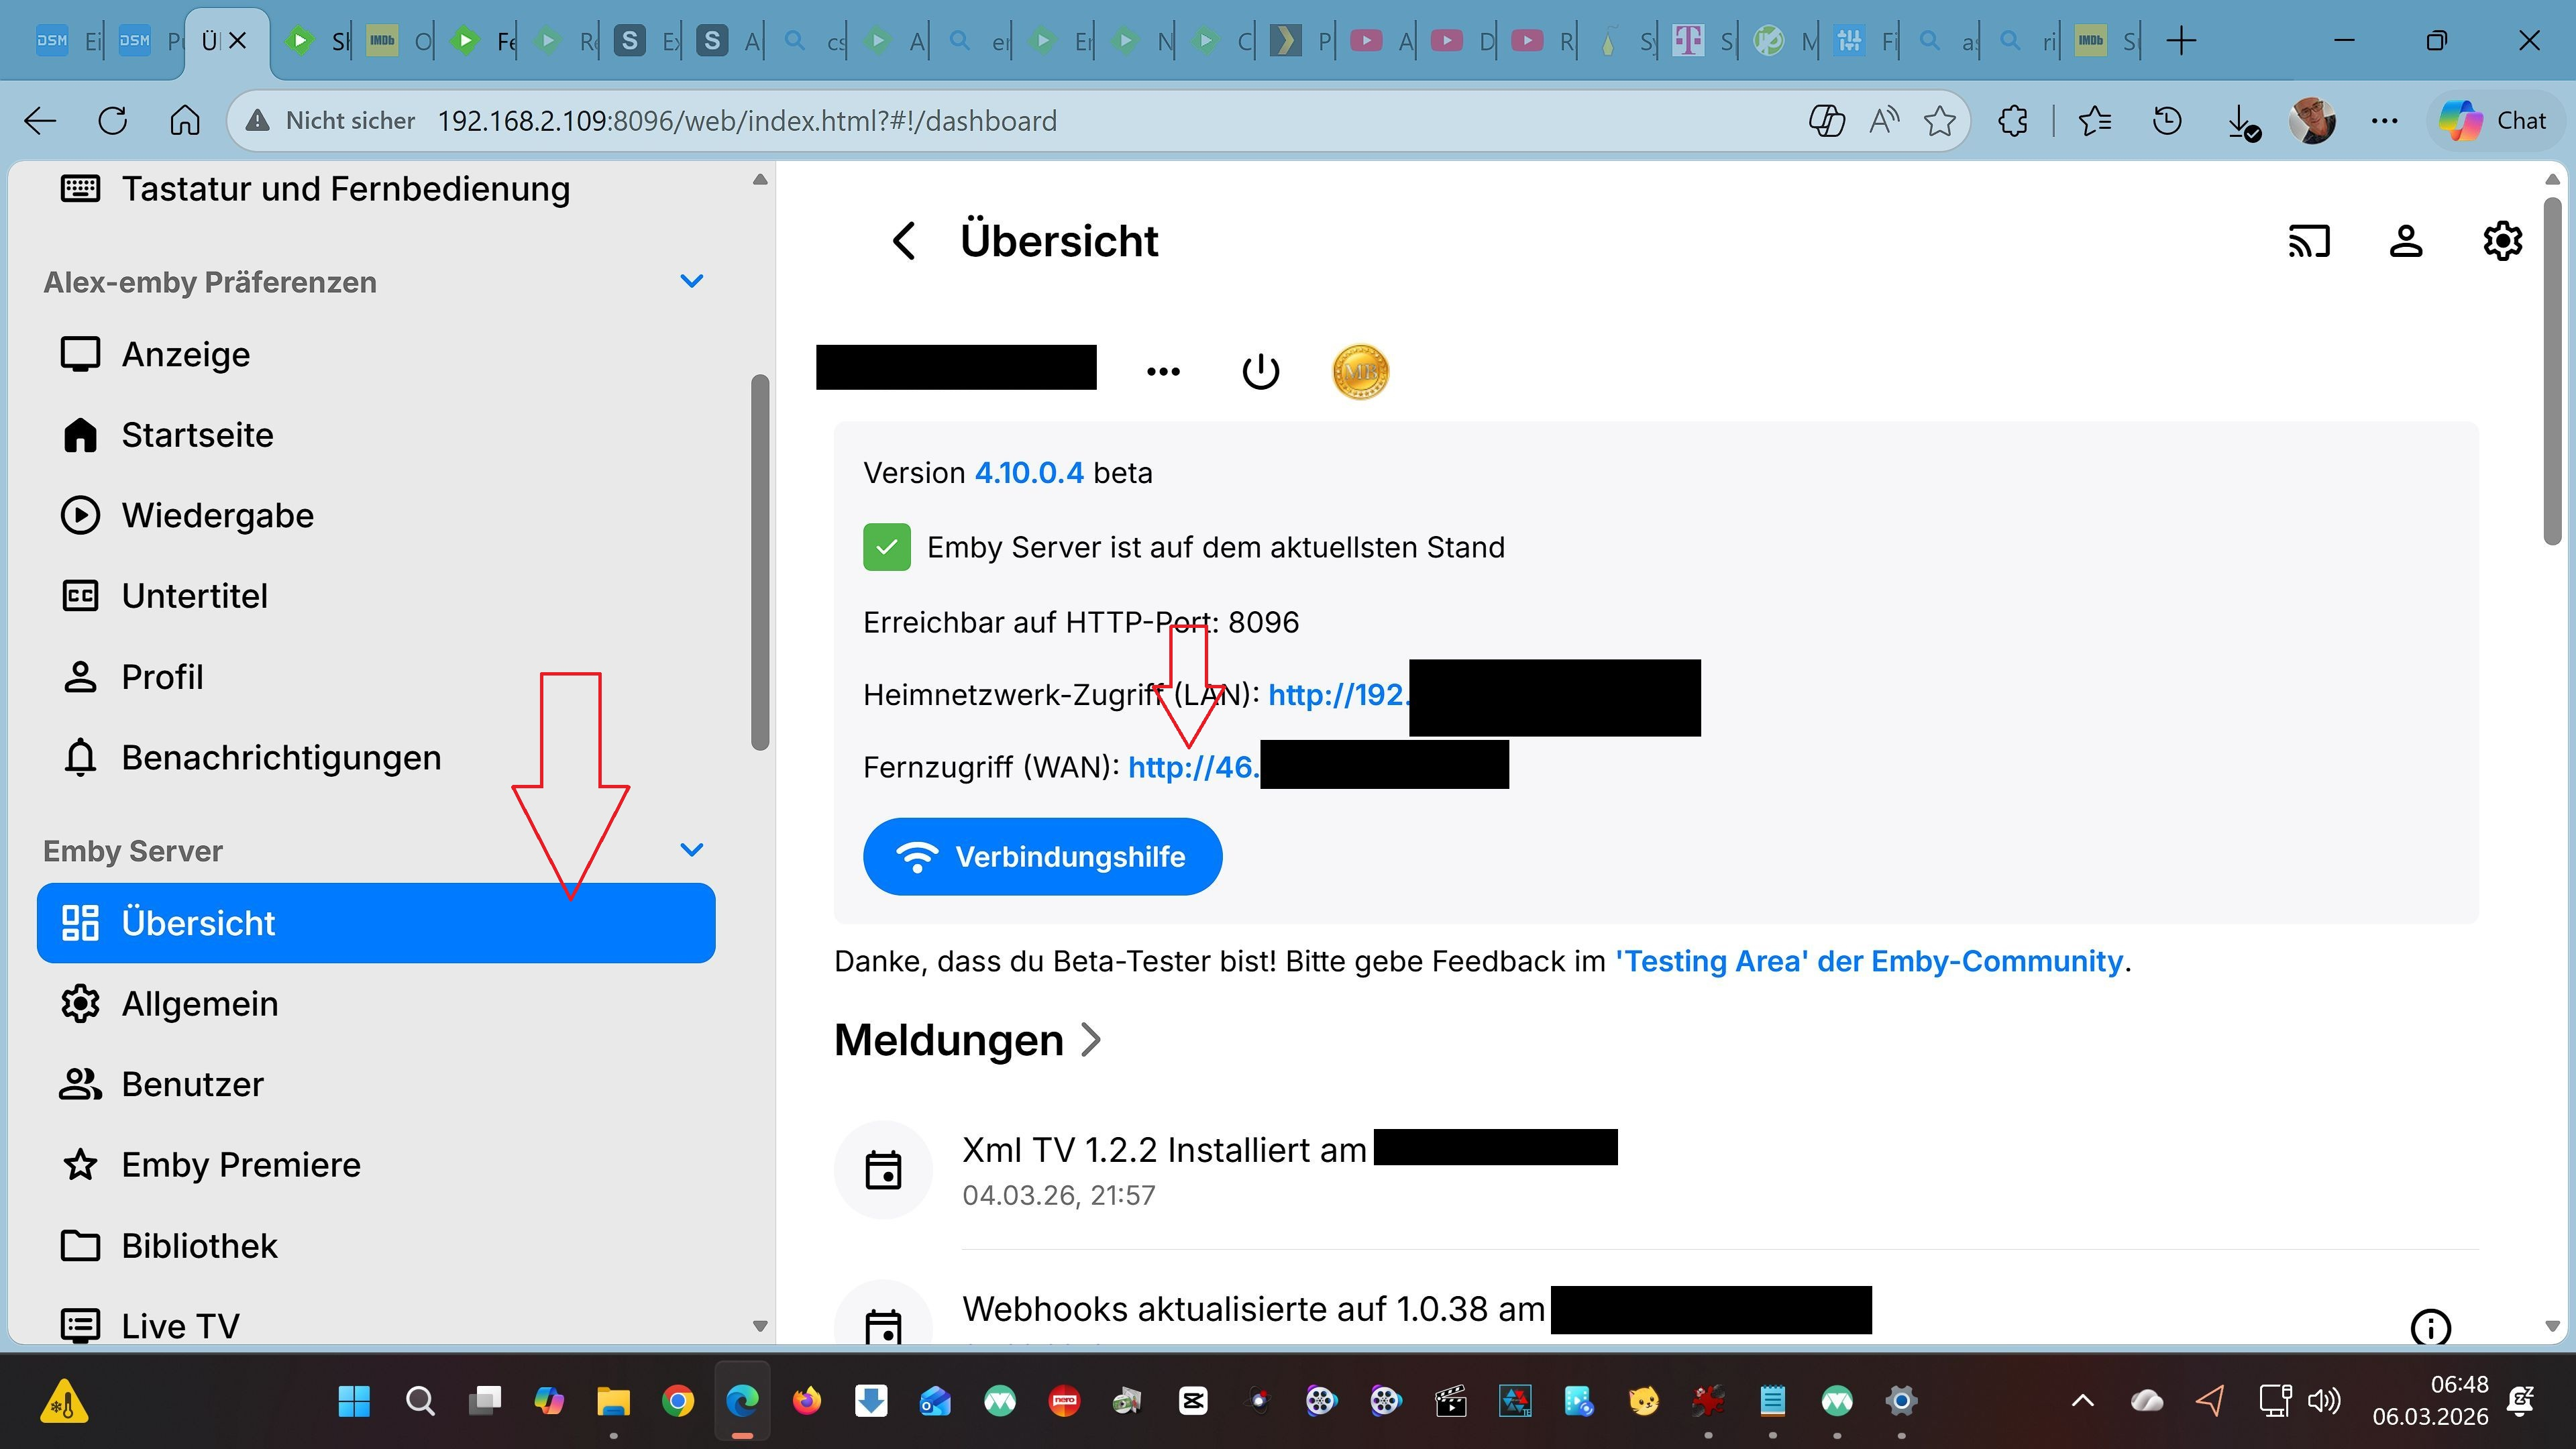Open Bibliothek in the sidebar
The height and width of the screenshot is (1449, 2576).
pyautogui.click(x=199, y=1245)
